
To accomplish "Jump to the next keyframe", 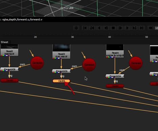I will [134, 28].
